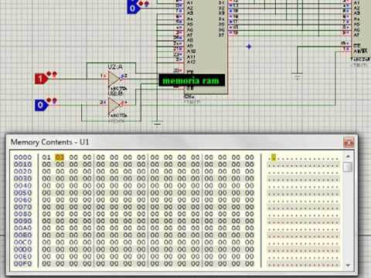
Task: Click the U2:A component label
Action: pyautogui.click(x=115, y=67)
